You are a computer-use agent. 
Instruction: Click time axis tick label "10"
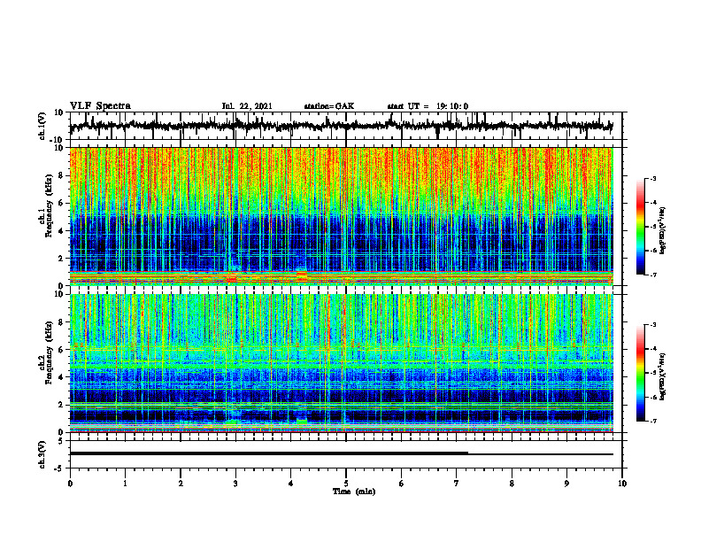[622, 484]
